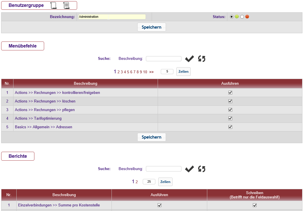Click the Bezeichnung field containing Administration
The width and height of the screenshot is (305, 211).
pos(112,17)
